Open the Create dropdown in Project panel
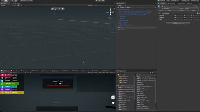The image size is (200, 112). (x=119, y=73)
